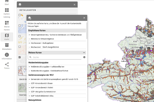Click the scrollbar of the add-map dialog
Screen dimensions: 154x102
coord(87,31)
